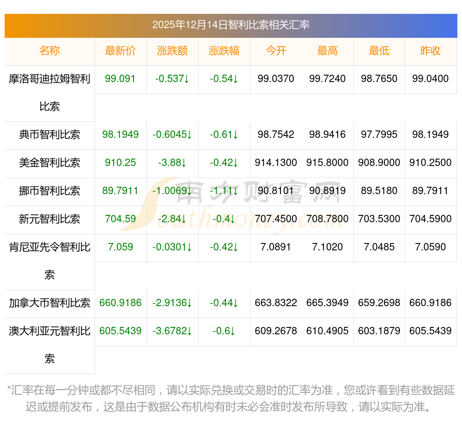Click the table title 2025年12月14日智利比索相关汇率
The height and width of the screenshot is (421, 462).
pyautogui.click(x=231, y=25)
